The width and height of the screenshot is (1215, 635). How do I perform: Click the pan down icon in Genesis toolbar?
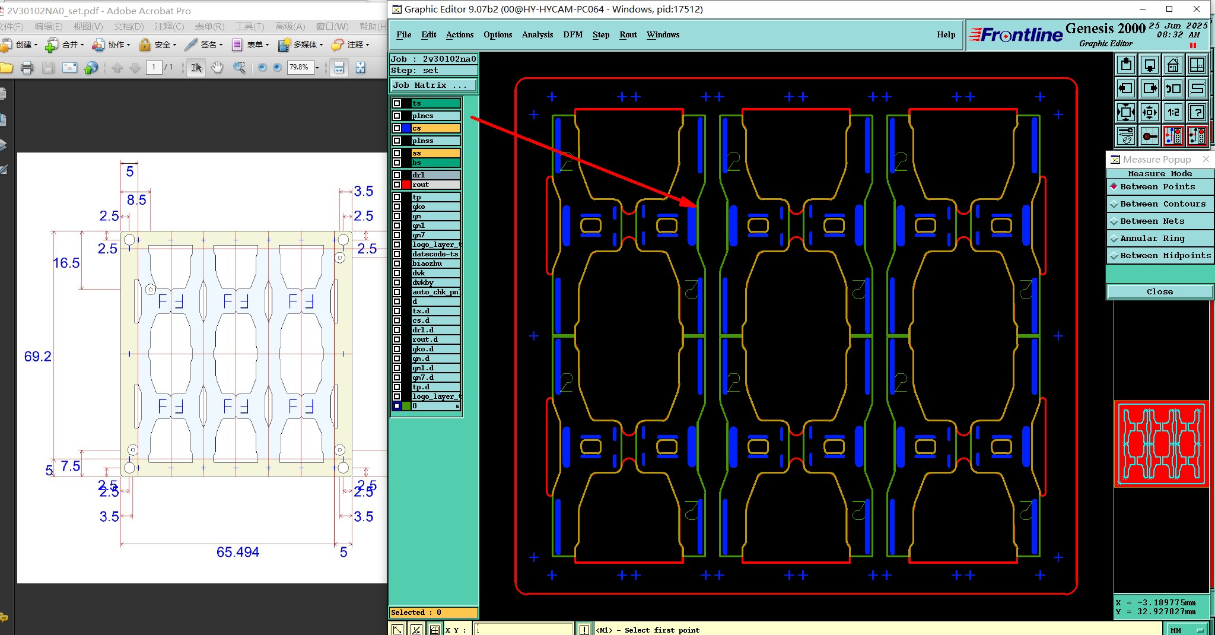coord(1150,65)
